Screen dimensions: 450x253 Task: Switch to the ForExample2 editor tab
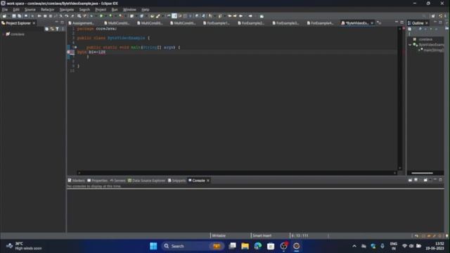(251, 23)
